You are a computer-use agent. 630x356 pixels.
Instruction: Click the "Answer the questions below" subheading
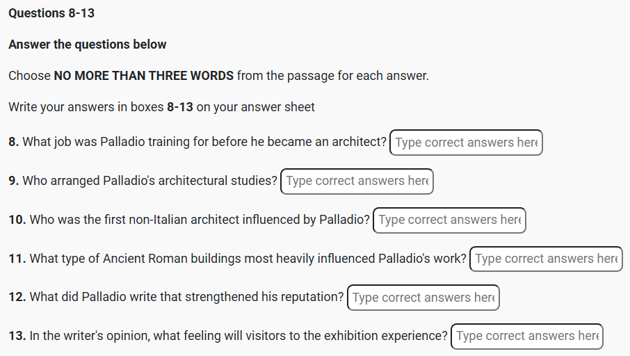coord(88,44)
